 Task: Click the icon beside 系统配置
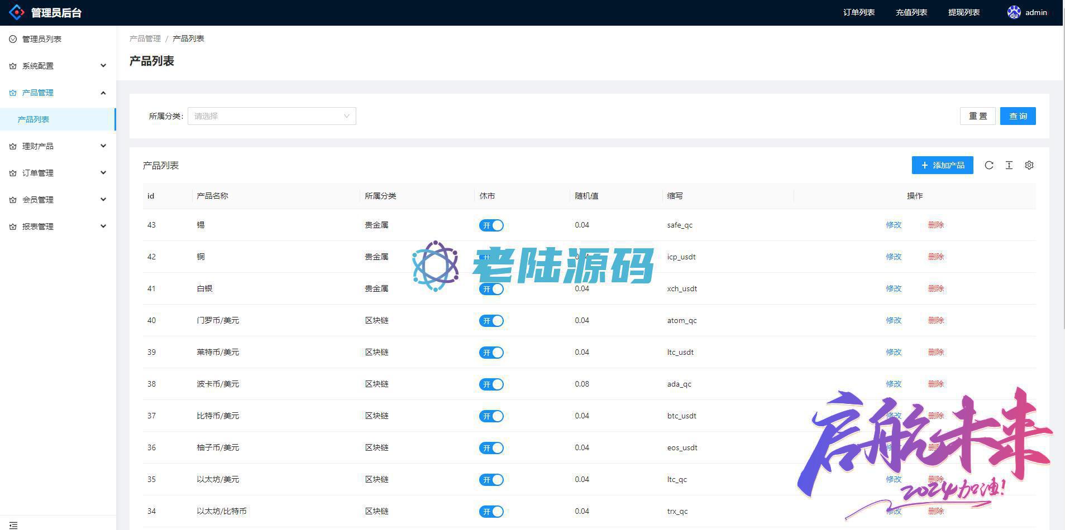[x=13, y=66]
